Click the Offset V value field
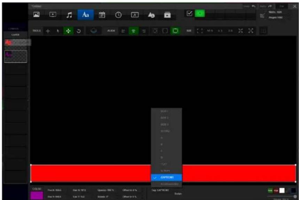Screen dimensions: 299x200 point(130,197)
